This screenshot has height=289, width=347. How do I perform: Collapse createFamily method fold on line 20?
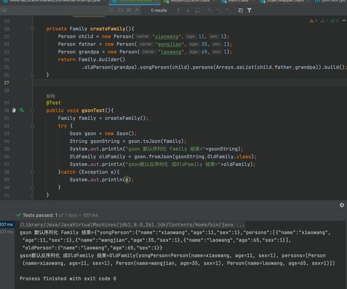32,29
